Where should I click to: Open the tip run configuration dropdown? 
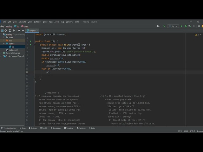(x=173, y=26)
